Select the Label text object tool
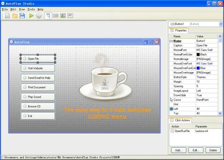The width and height of the screenshot is (224, 160). tap(70, 15)
